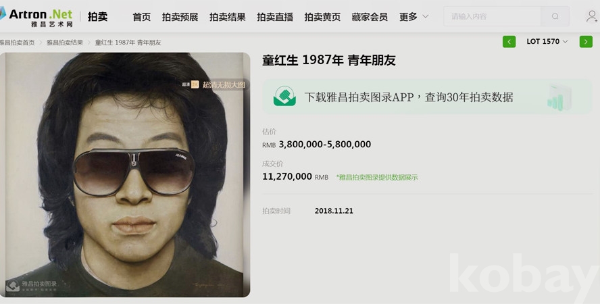Open the 首页 menu item
Image resolution: width=600 pixels, height=304 pixels.
pyautogui.click(x=142, y=17)
